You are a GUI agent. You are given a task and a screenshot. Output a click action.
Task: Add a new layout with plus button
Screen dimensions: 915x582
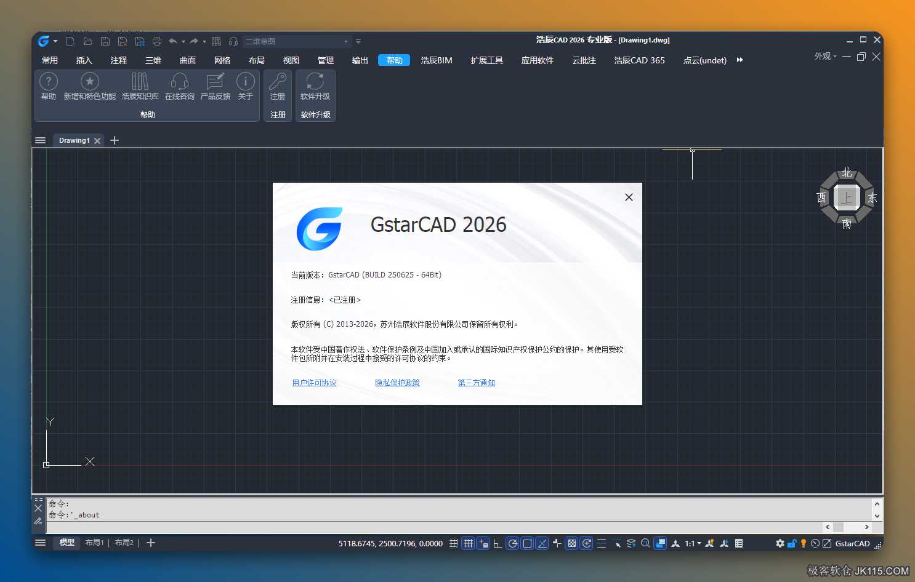(151, 543)
